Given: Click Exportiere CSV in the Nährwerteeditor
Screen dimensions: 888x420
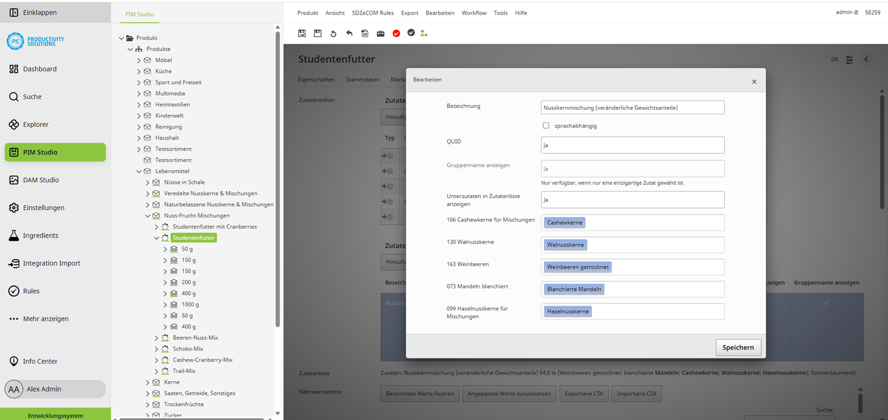Looking at the screenshot, I should point(584,394).
